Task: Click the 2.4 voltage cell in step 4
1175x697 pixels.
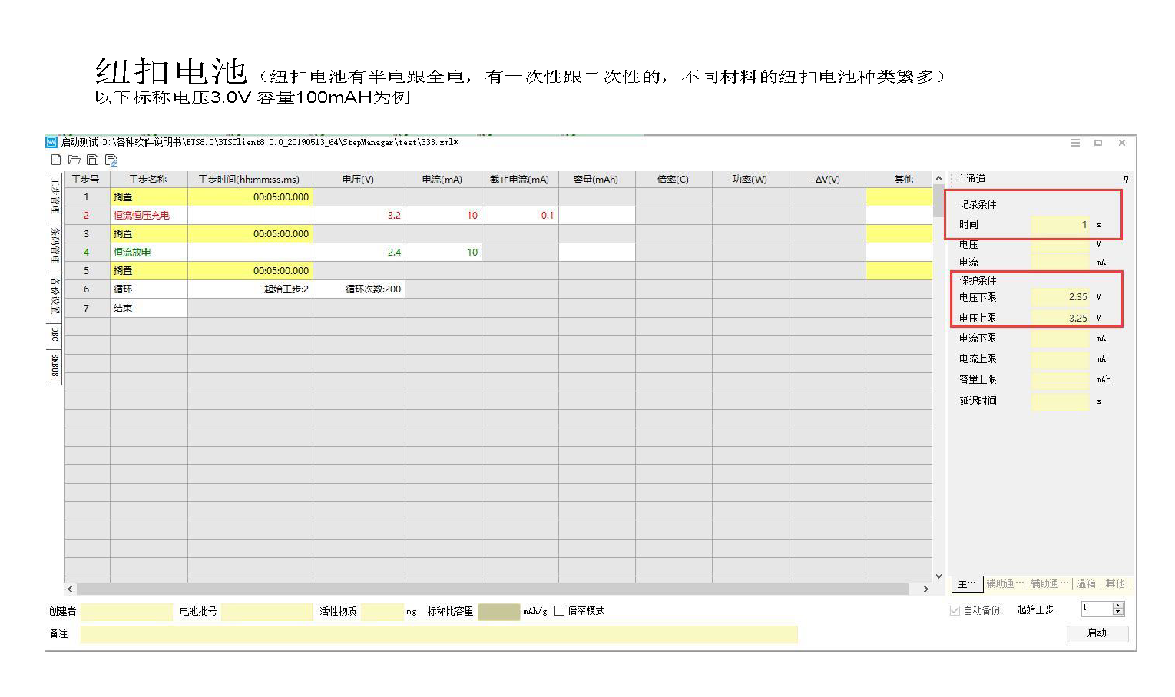Action: click(x=359, y=253)
